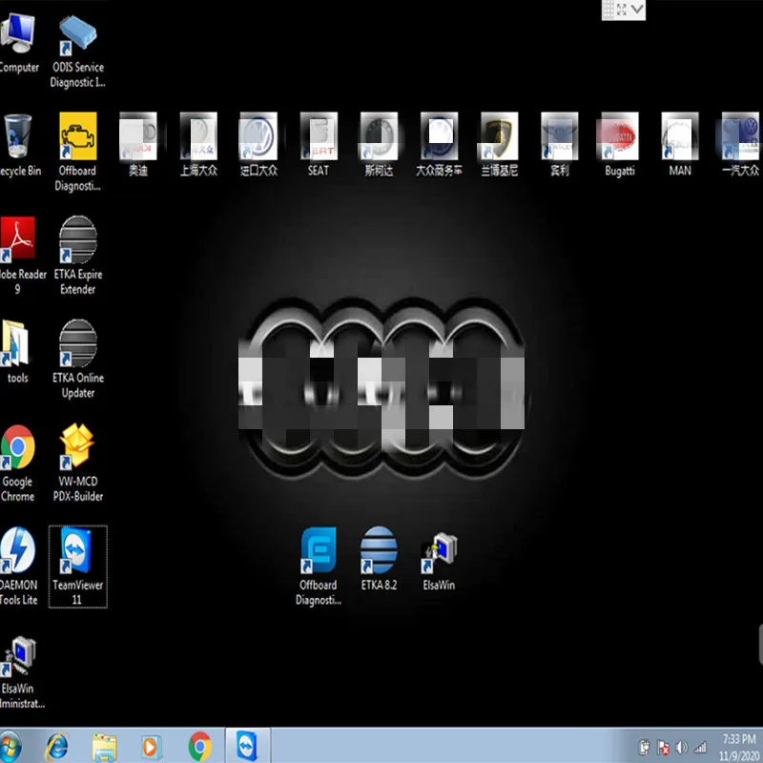Launch ElsaWin shortcut near center
The width and height of the screenshot is (763, 763).
[439, 560]
